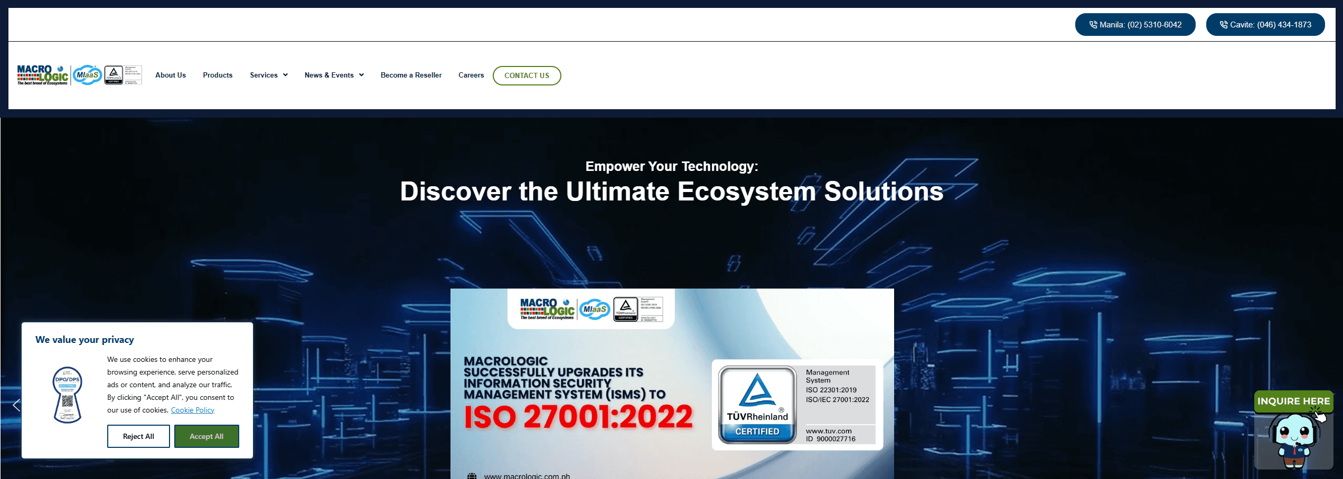
Task: Click the www.macrologic.com.ph text in banner
Action: tap(527, 476)
